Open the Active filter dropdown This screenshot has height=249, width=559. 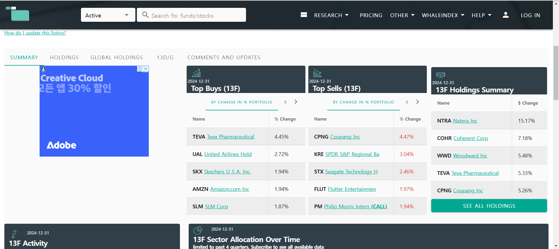[x=108, y=15]
